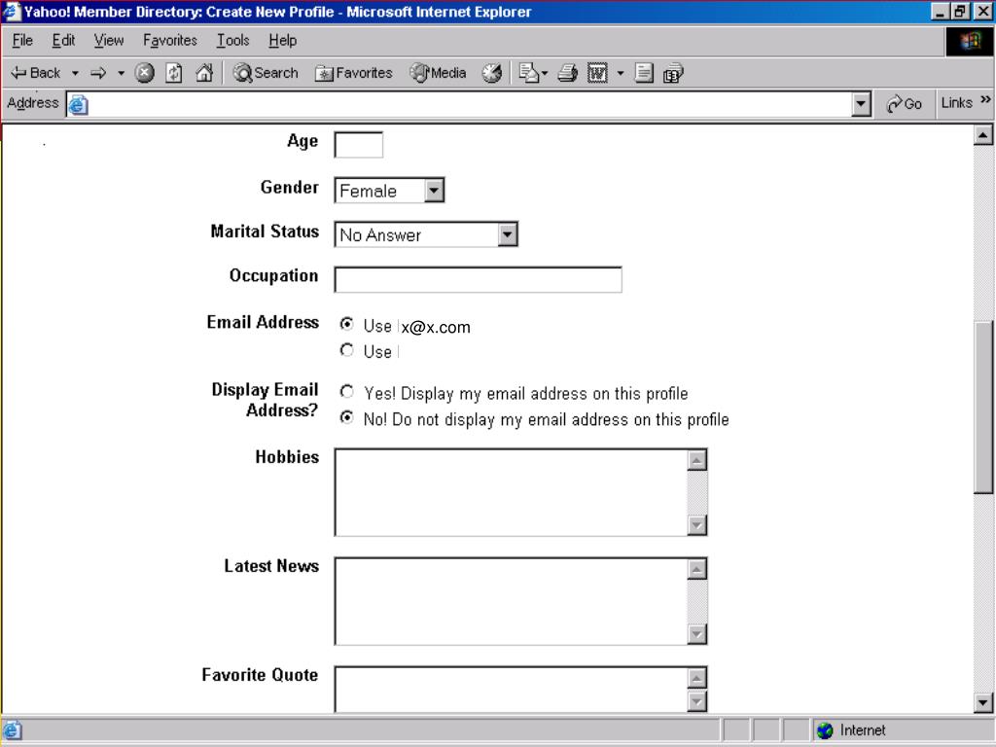Click inside the Address bar field
The height and width of the screenshot is (747, 996).
click(x=469, y=104)
